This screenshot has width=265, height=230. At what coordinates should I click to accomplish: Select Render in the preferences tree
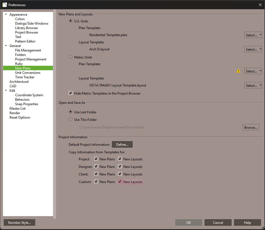pos(15,113)
